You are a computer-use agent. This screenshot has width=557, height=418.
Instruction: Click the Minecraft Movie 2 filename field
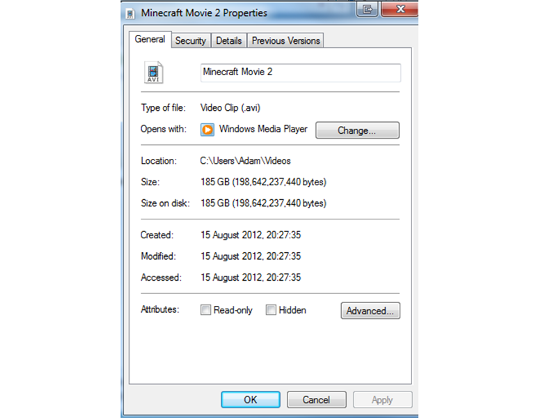coord(300,72)
